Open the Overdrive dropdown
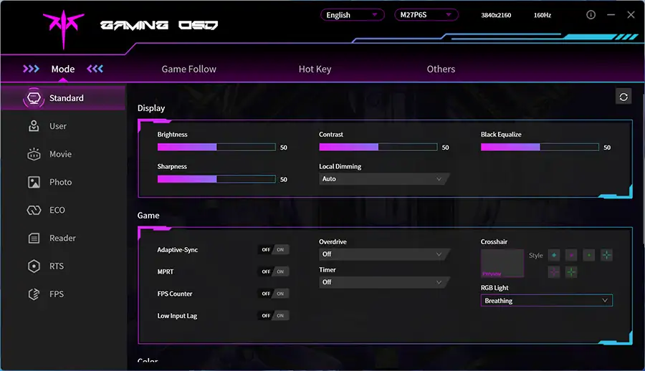This screenshot has height=371, width=645. point(384,254)
